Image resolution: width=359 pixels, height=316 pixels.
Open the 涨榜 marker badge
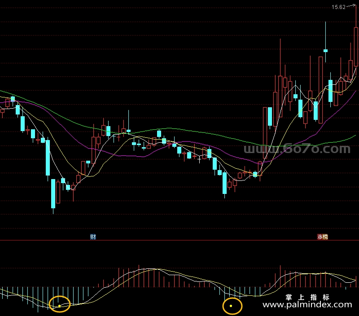[322, 237]
